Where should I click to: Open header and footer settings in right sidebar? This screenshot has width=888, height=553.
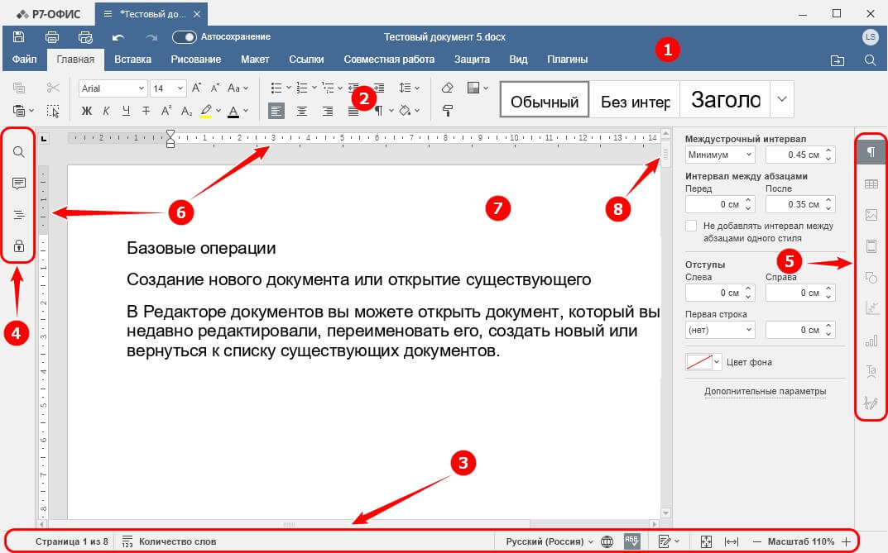(871, 246)
